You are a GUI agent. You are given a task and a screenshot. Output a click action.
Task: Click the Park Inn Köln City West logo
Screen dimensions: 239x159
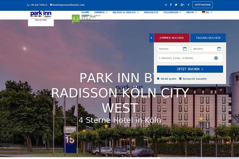click(x=41, y=16)
